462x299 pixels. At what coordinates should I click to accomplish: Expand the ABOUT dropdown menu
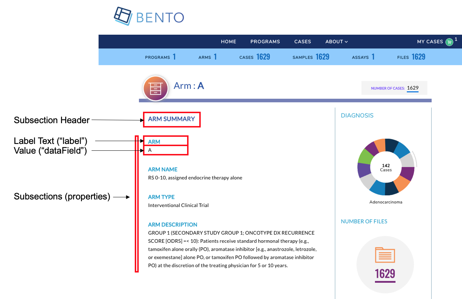tap(336, 42)
